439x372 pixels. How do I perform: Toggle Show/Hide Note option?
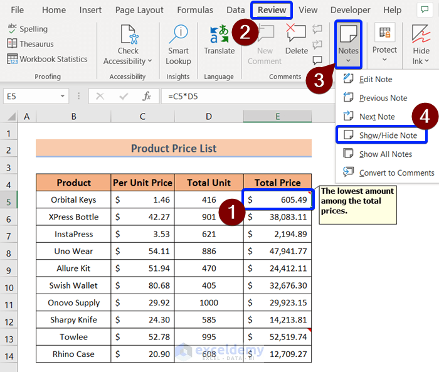point(388,136)
